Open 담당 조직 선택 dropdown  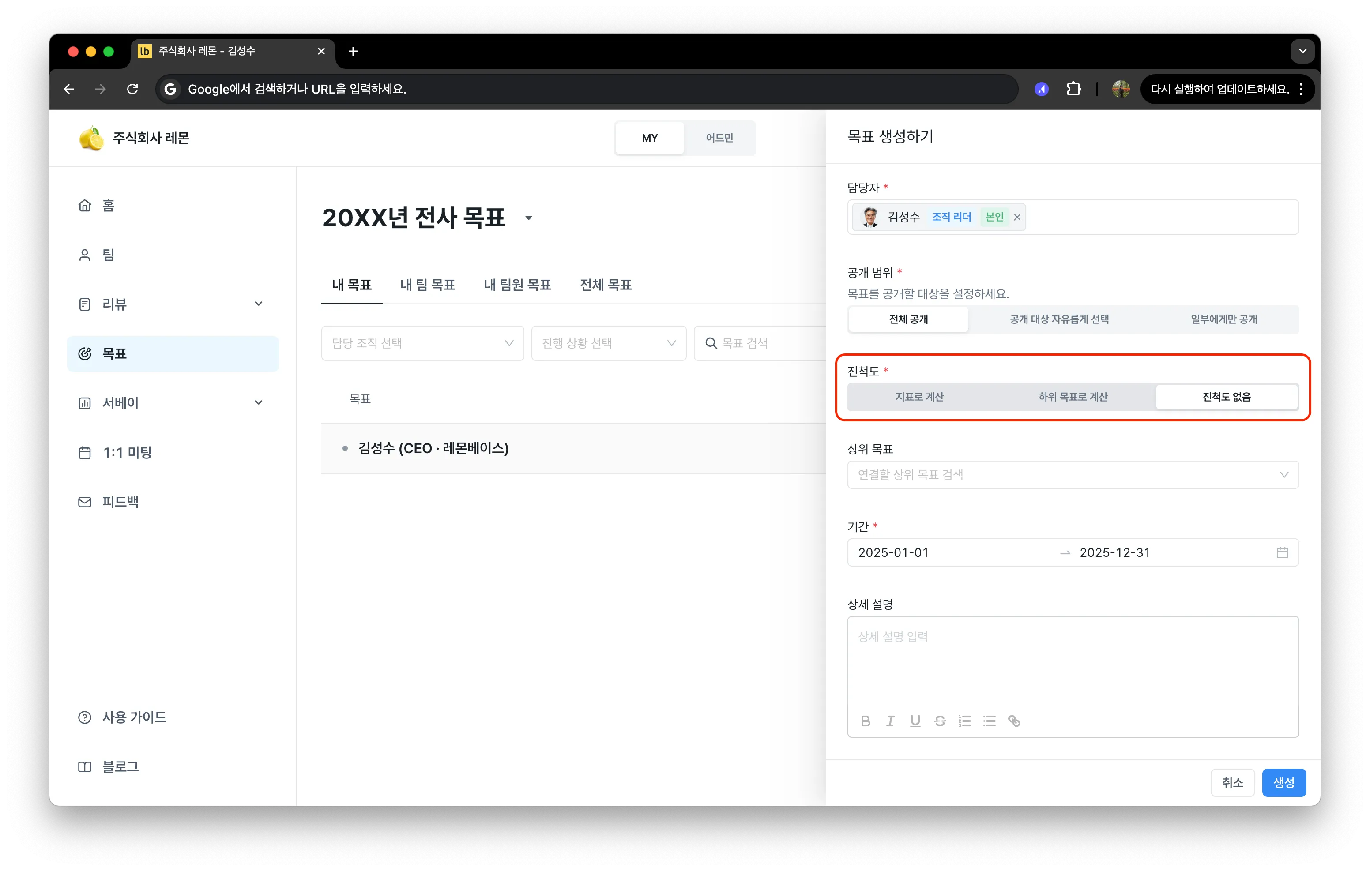(422, 343)
